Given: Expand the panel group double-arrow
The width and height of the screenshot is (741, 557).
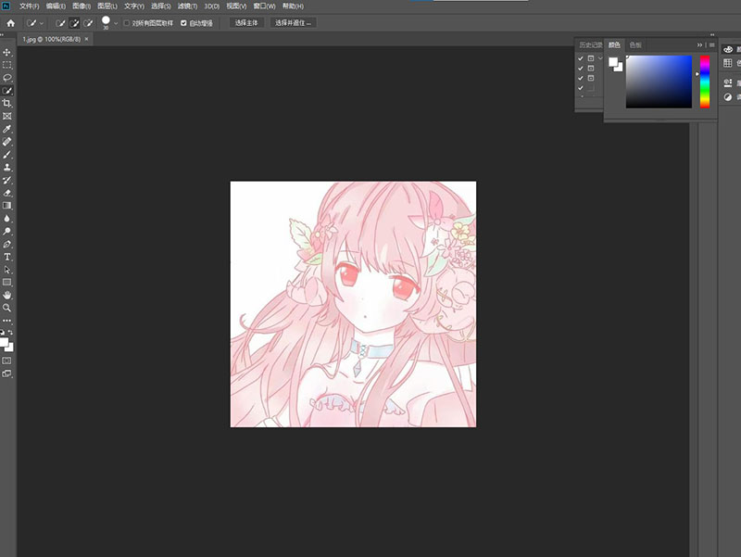Looking at the screenshot, I should pos(700,44).
